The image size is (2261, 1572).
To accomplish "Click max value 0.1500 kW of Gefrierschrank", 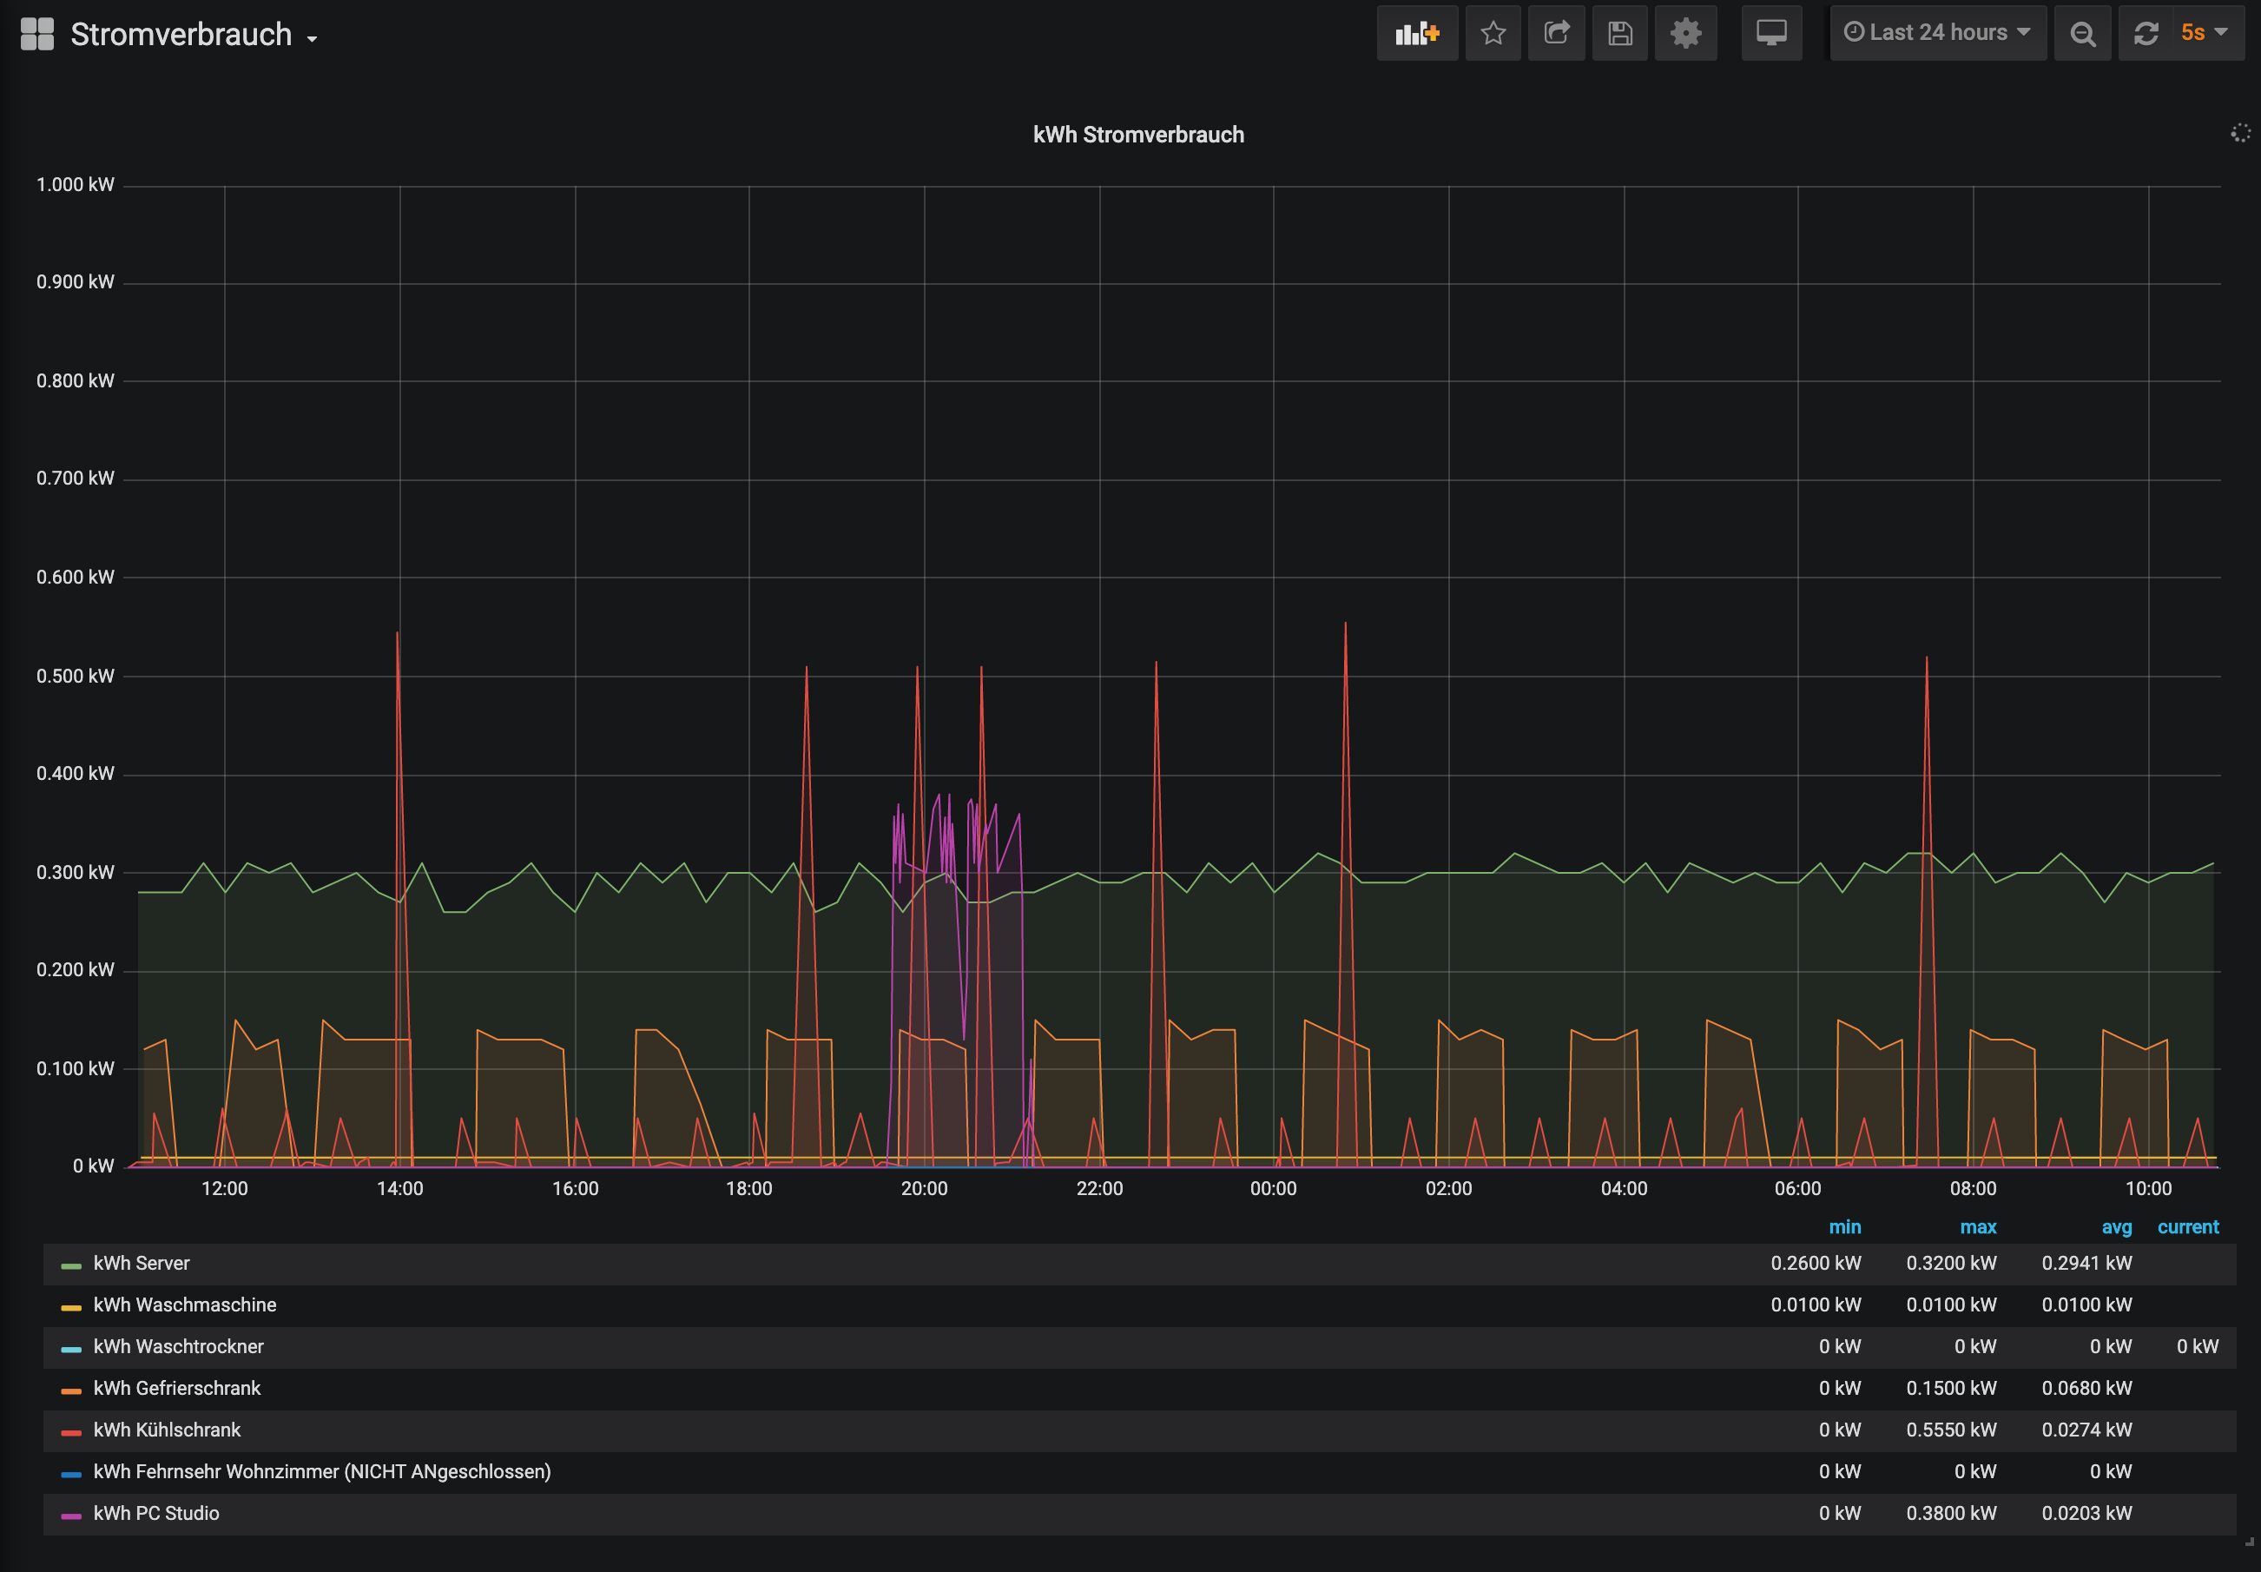I will pos(1951,1389).
